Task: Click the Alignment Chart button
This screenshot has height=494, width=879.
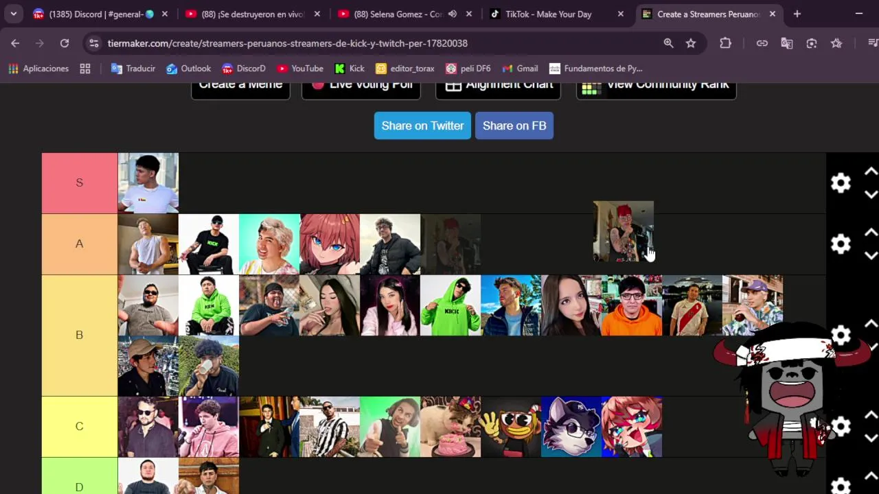Action: [x=498, y=91]
